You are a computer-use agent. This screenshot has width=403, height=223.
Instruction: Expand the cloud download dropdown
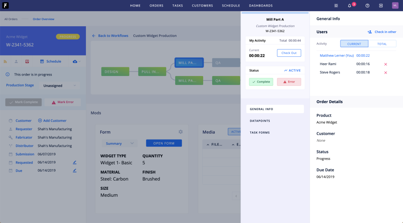(x=76, y=62)
